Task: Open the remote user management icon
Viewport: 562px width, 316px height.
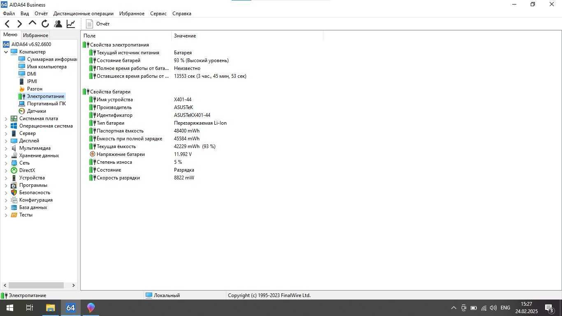Action: (x=58, y=24)
